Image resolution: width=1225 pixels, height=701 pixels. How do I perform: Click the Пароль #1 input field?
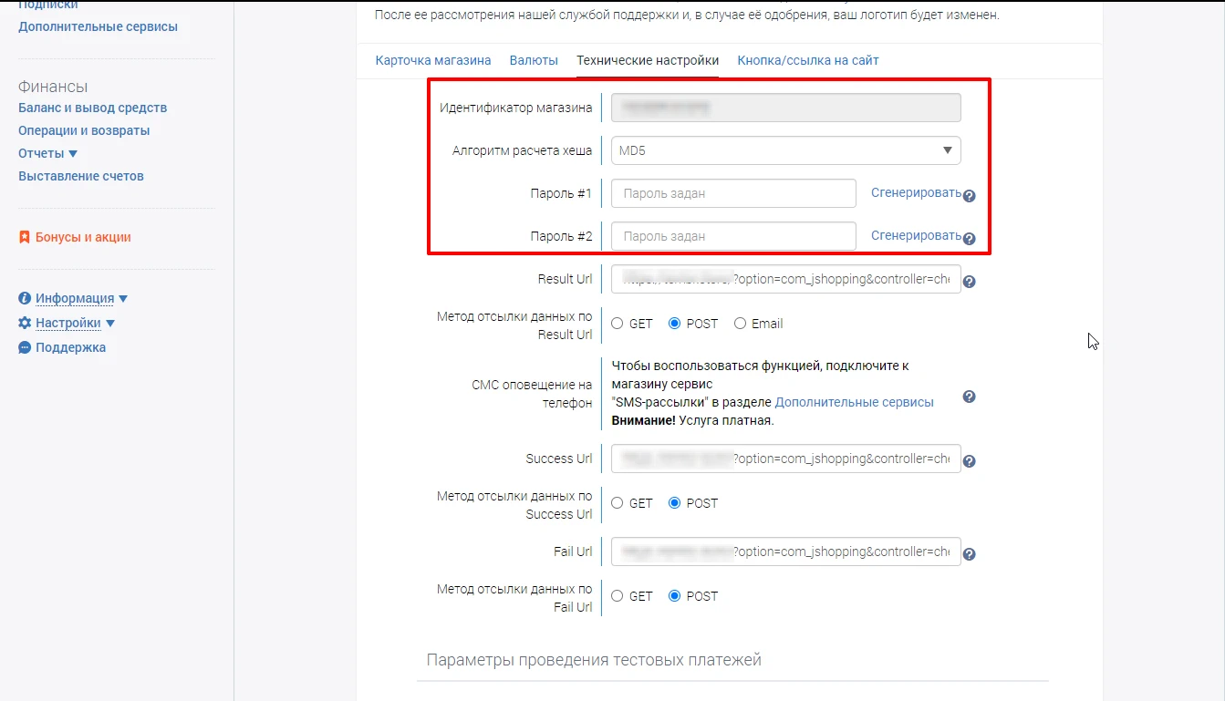tap(733, 193)
